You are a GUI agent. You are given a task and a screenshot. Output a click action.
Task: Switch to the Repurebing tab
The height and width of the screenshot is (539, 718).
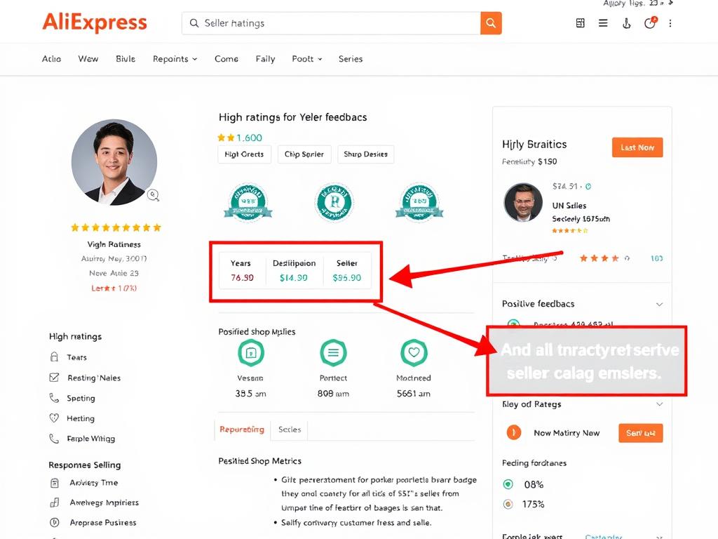242,430
